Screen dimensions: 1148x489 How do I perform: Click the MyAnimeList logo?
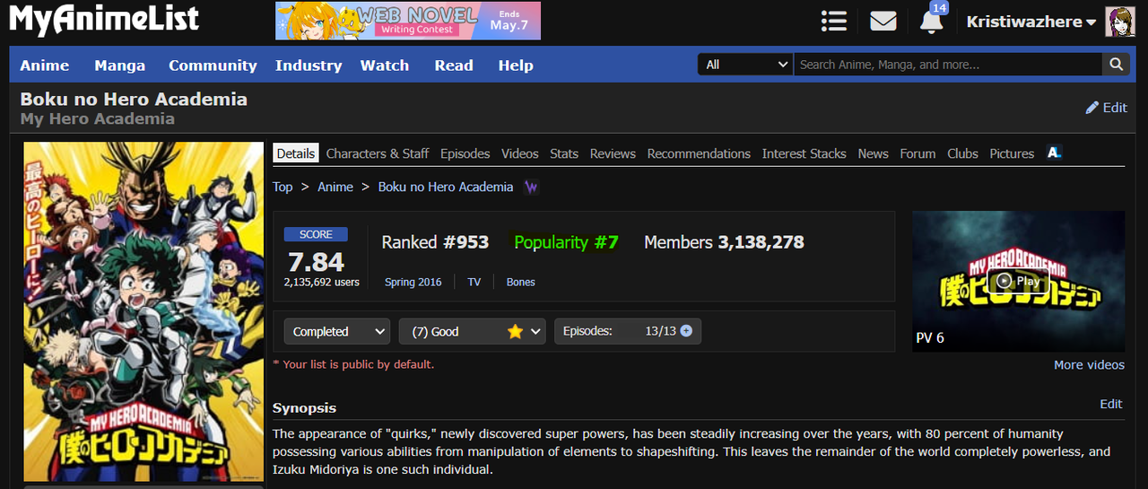pos(104,20)
